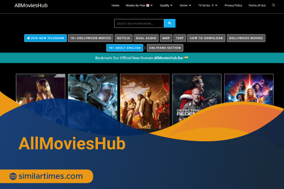Open the Terms of Use page

click(257, 5)
